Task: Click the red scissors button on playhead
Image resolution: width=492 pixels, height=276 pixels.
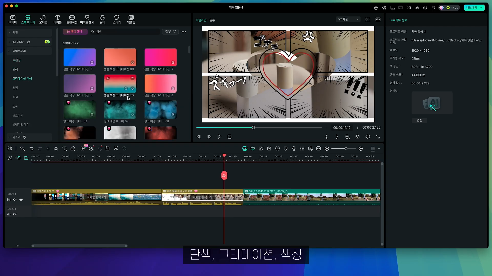Action: pyautogui.click(x=224, y=176)
